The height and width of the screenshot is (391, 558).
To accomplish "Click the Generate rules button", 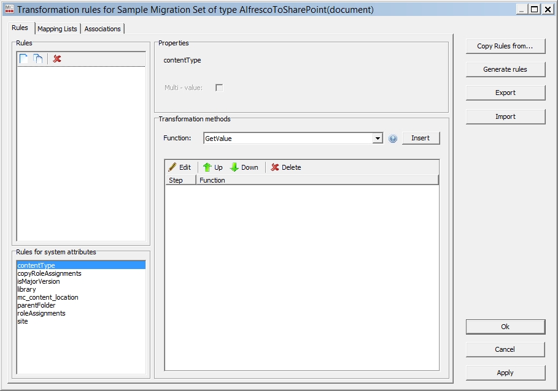I will (505, 70).
